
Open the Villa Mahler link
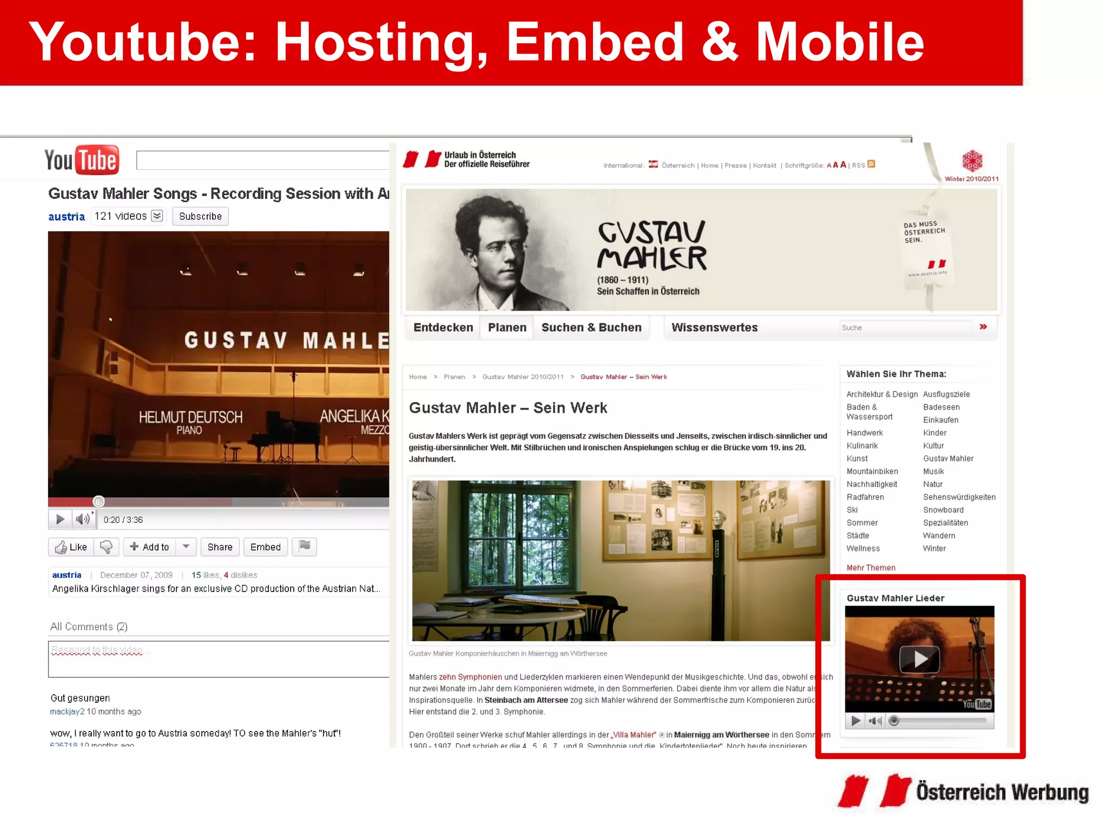coord(634,735)
